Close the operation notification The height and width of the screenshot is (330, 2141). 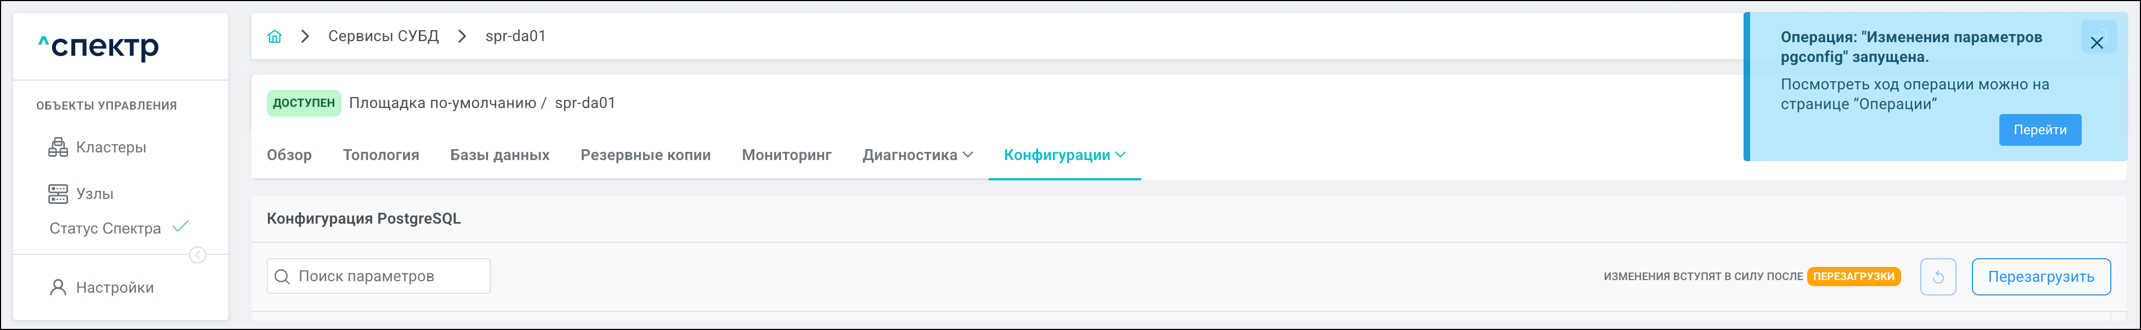(2096, 43)
